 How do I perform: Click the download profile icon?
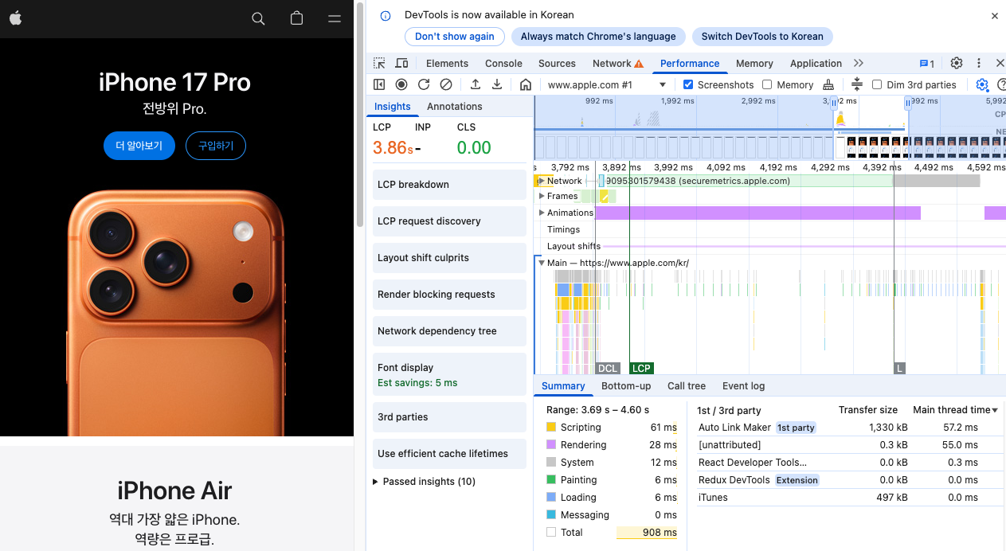pyautogui.click(x=497, y=84)
